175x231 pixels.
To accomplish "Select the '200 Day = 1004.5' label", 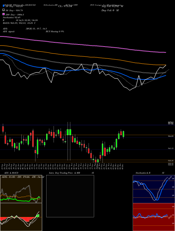I will tap(15, 15).
